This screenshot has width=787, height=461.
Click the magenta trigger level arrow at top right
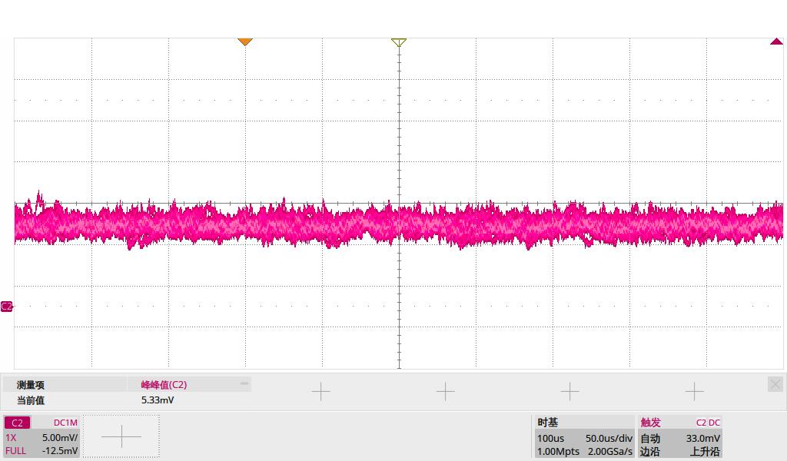[x=775, y=41]
